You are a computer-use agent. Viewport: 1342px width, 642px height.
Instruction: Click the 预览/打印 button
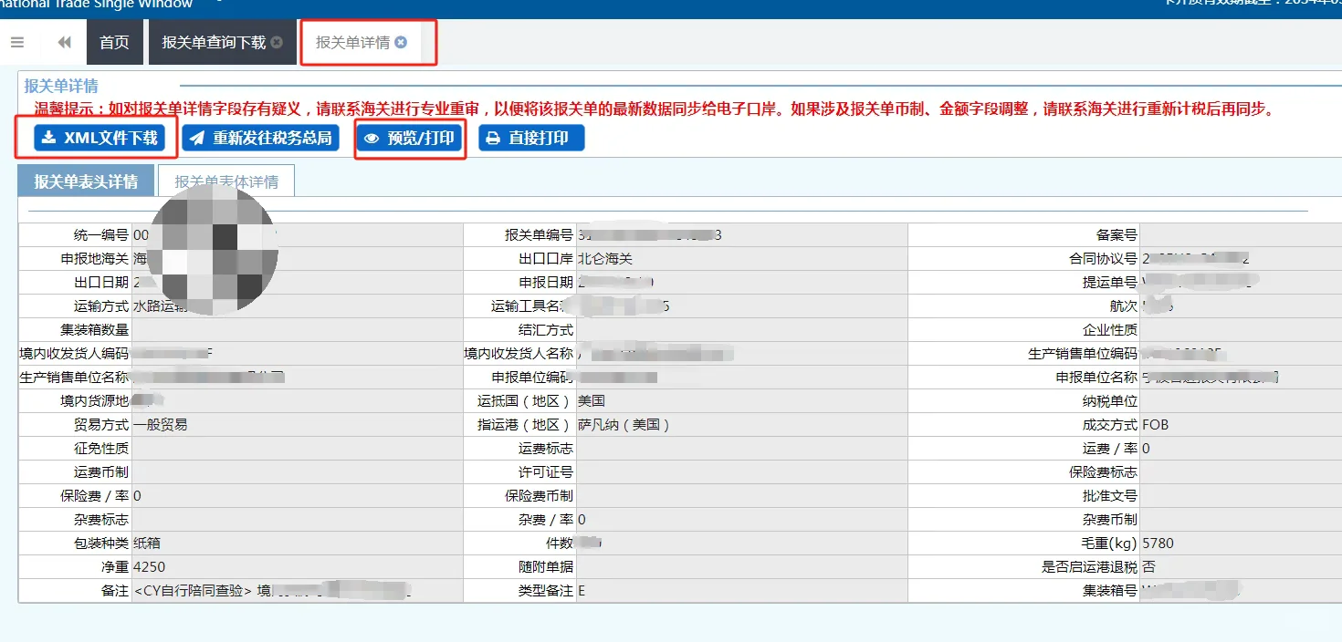pos(410,138)
